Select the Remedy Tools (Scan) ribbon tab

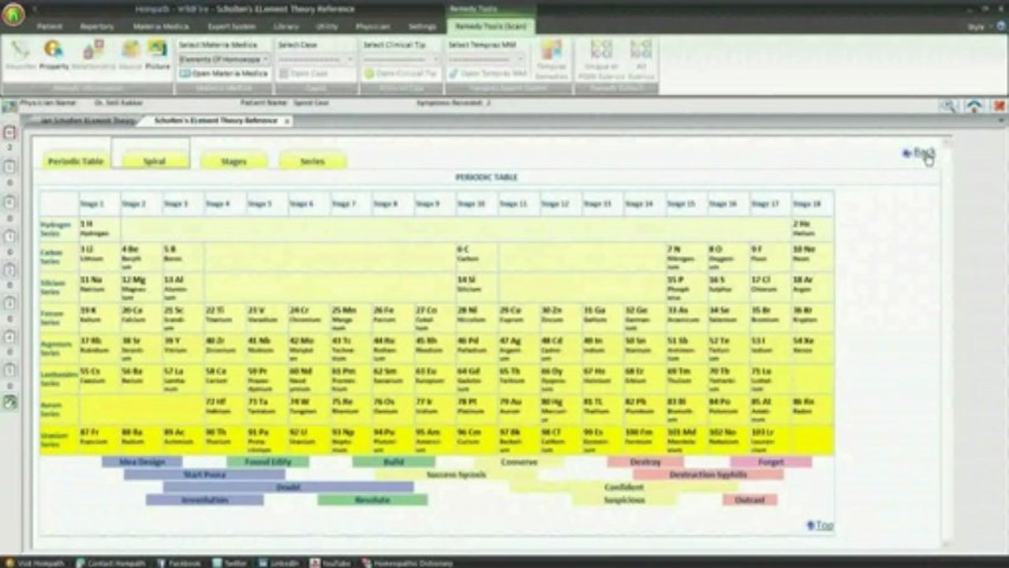point(491,26)
